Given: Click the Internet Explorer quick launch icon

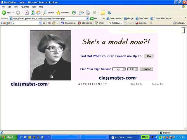Looking at the screenshot, I should 21,137.
